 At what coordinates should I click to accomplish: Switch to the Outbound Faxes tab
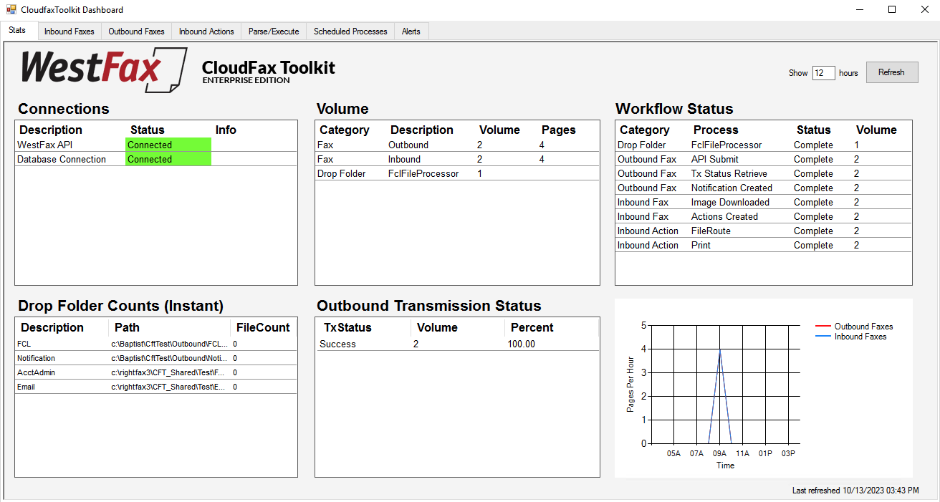136,32
